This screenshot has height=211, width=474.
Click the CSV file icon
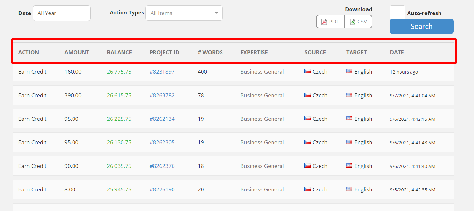click(352, 22)
